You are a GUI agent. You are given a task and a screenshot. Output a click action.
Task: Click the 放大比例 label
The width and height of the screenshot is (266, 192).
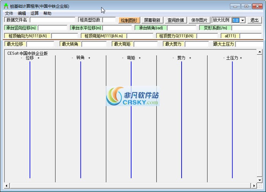[221, 20]
